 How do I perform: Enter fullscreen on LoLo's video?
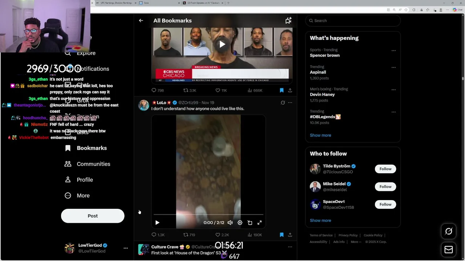point(259,223)
